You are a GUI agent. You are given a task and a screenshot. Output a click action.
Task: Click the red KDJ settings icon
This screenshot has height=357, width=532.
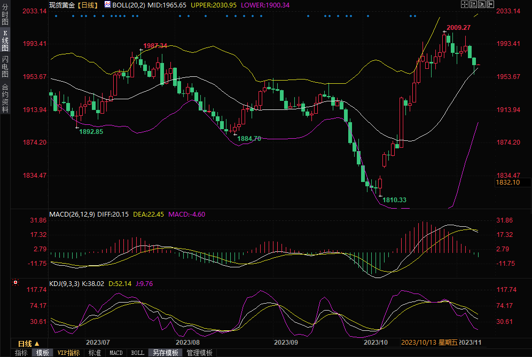[x=15, y=282]
